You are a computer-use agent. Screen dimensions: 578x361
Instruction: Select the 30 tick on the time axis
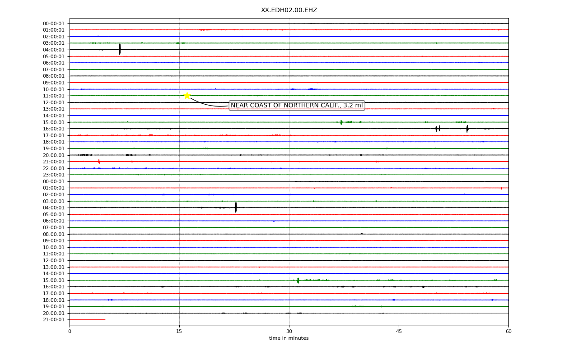tap(289, 332)
